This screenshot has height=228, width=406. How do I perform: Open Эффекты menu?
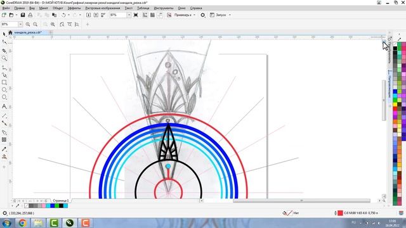(74, 8)
